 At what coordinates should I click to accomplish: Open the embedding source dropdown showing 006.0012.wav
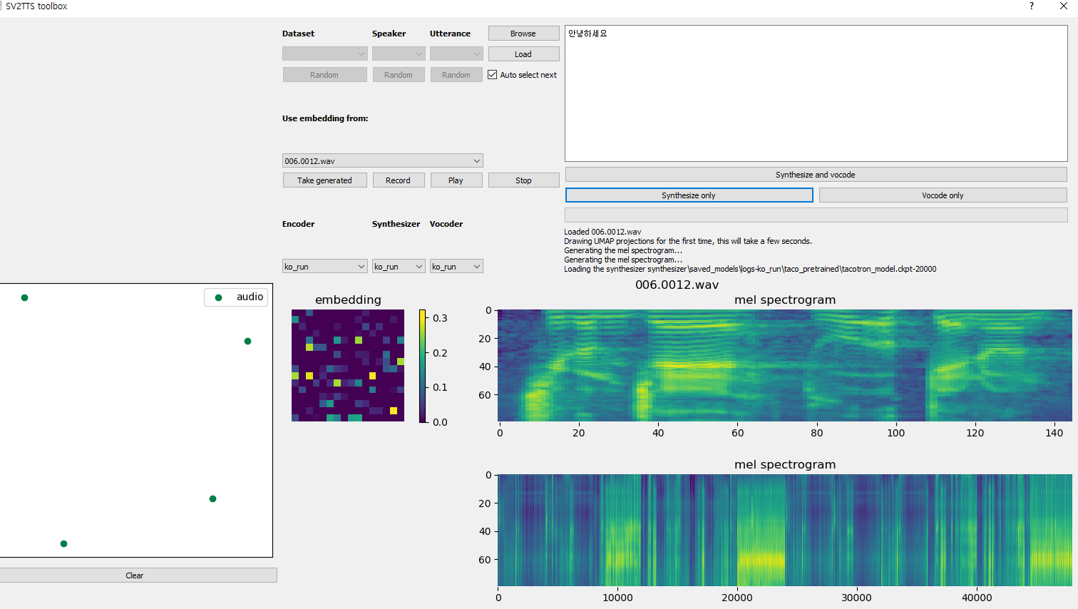pos(382,160)
